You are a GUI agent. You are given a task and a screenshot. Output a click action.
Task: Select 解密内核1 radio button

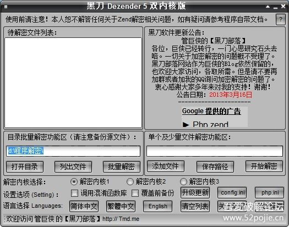click(x=74, y=182)
